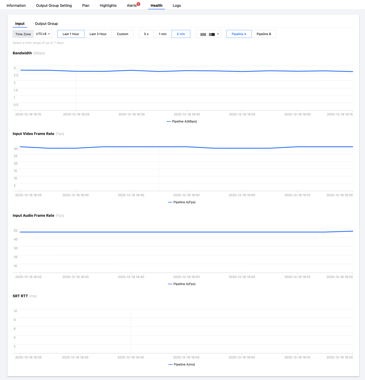Choose the Custom time range option

point(122,34)
